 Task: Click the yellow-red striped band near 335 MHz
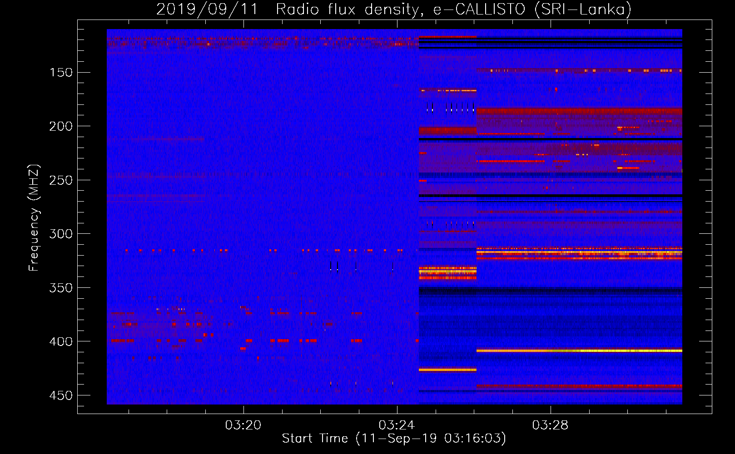tap(447, 273)
